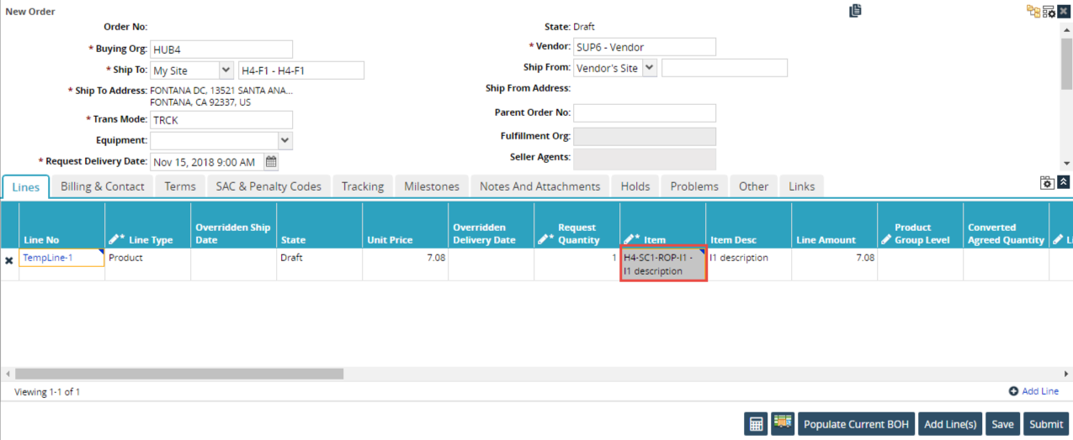Click pencil icon in Product Group Level header
1073x440 pixels.
886,239
